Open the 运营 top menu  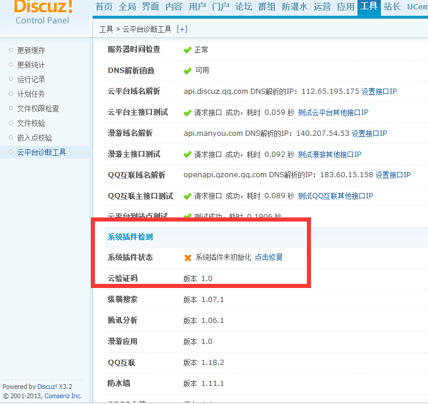click(323, 6)
